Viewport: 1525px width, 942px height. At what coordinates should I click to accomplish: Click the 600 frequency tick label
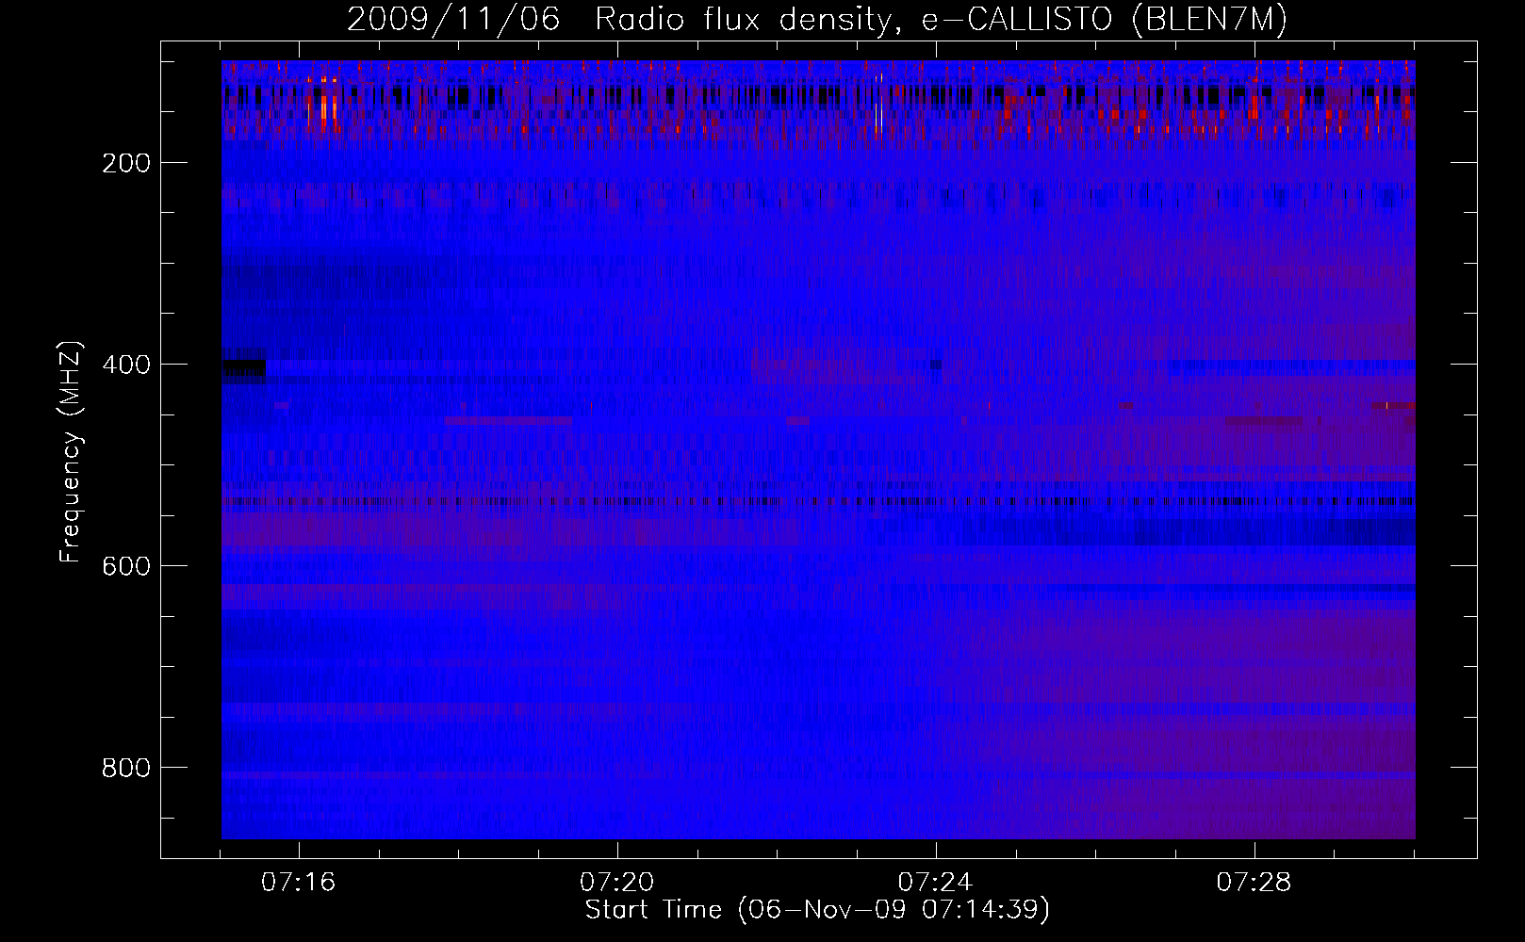coord(124,566)
